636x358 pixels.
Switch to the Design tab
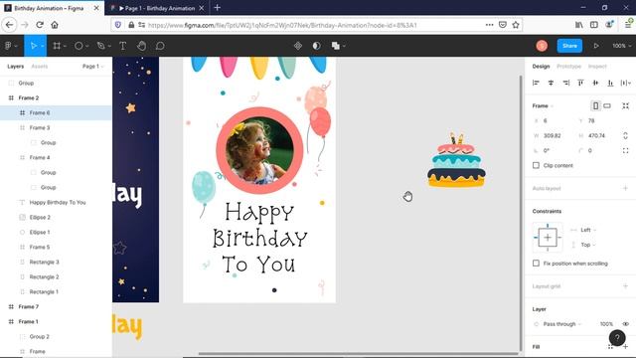[541, 67]
